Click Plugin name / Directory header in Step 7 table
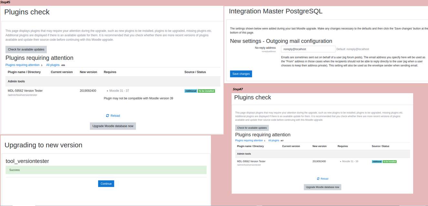This screenshot has width=428, height=206. tap(250, 146)
